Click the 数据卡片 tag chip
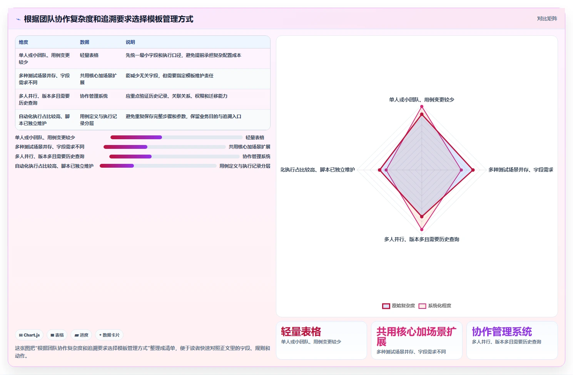Viewport: 573px width, 375px height. click(109, 335)
